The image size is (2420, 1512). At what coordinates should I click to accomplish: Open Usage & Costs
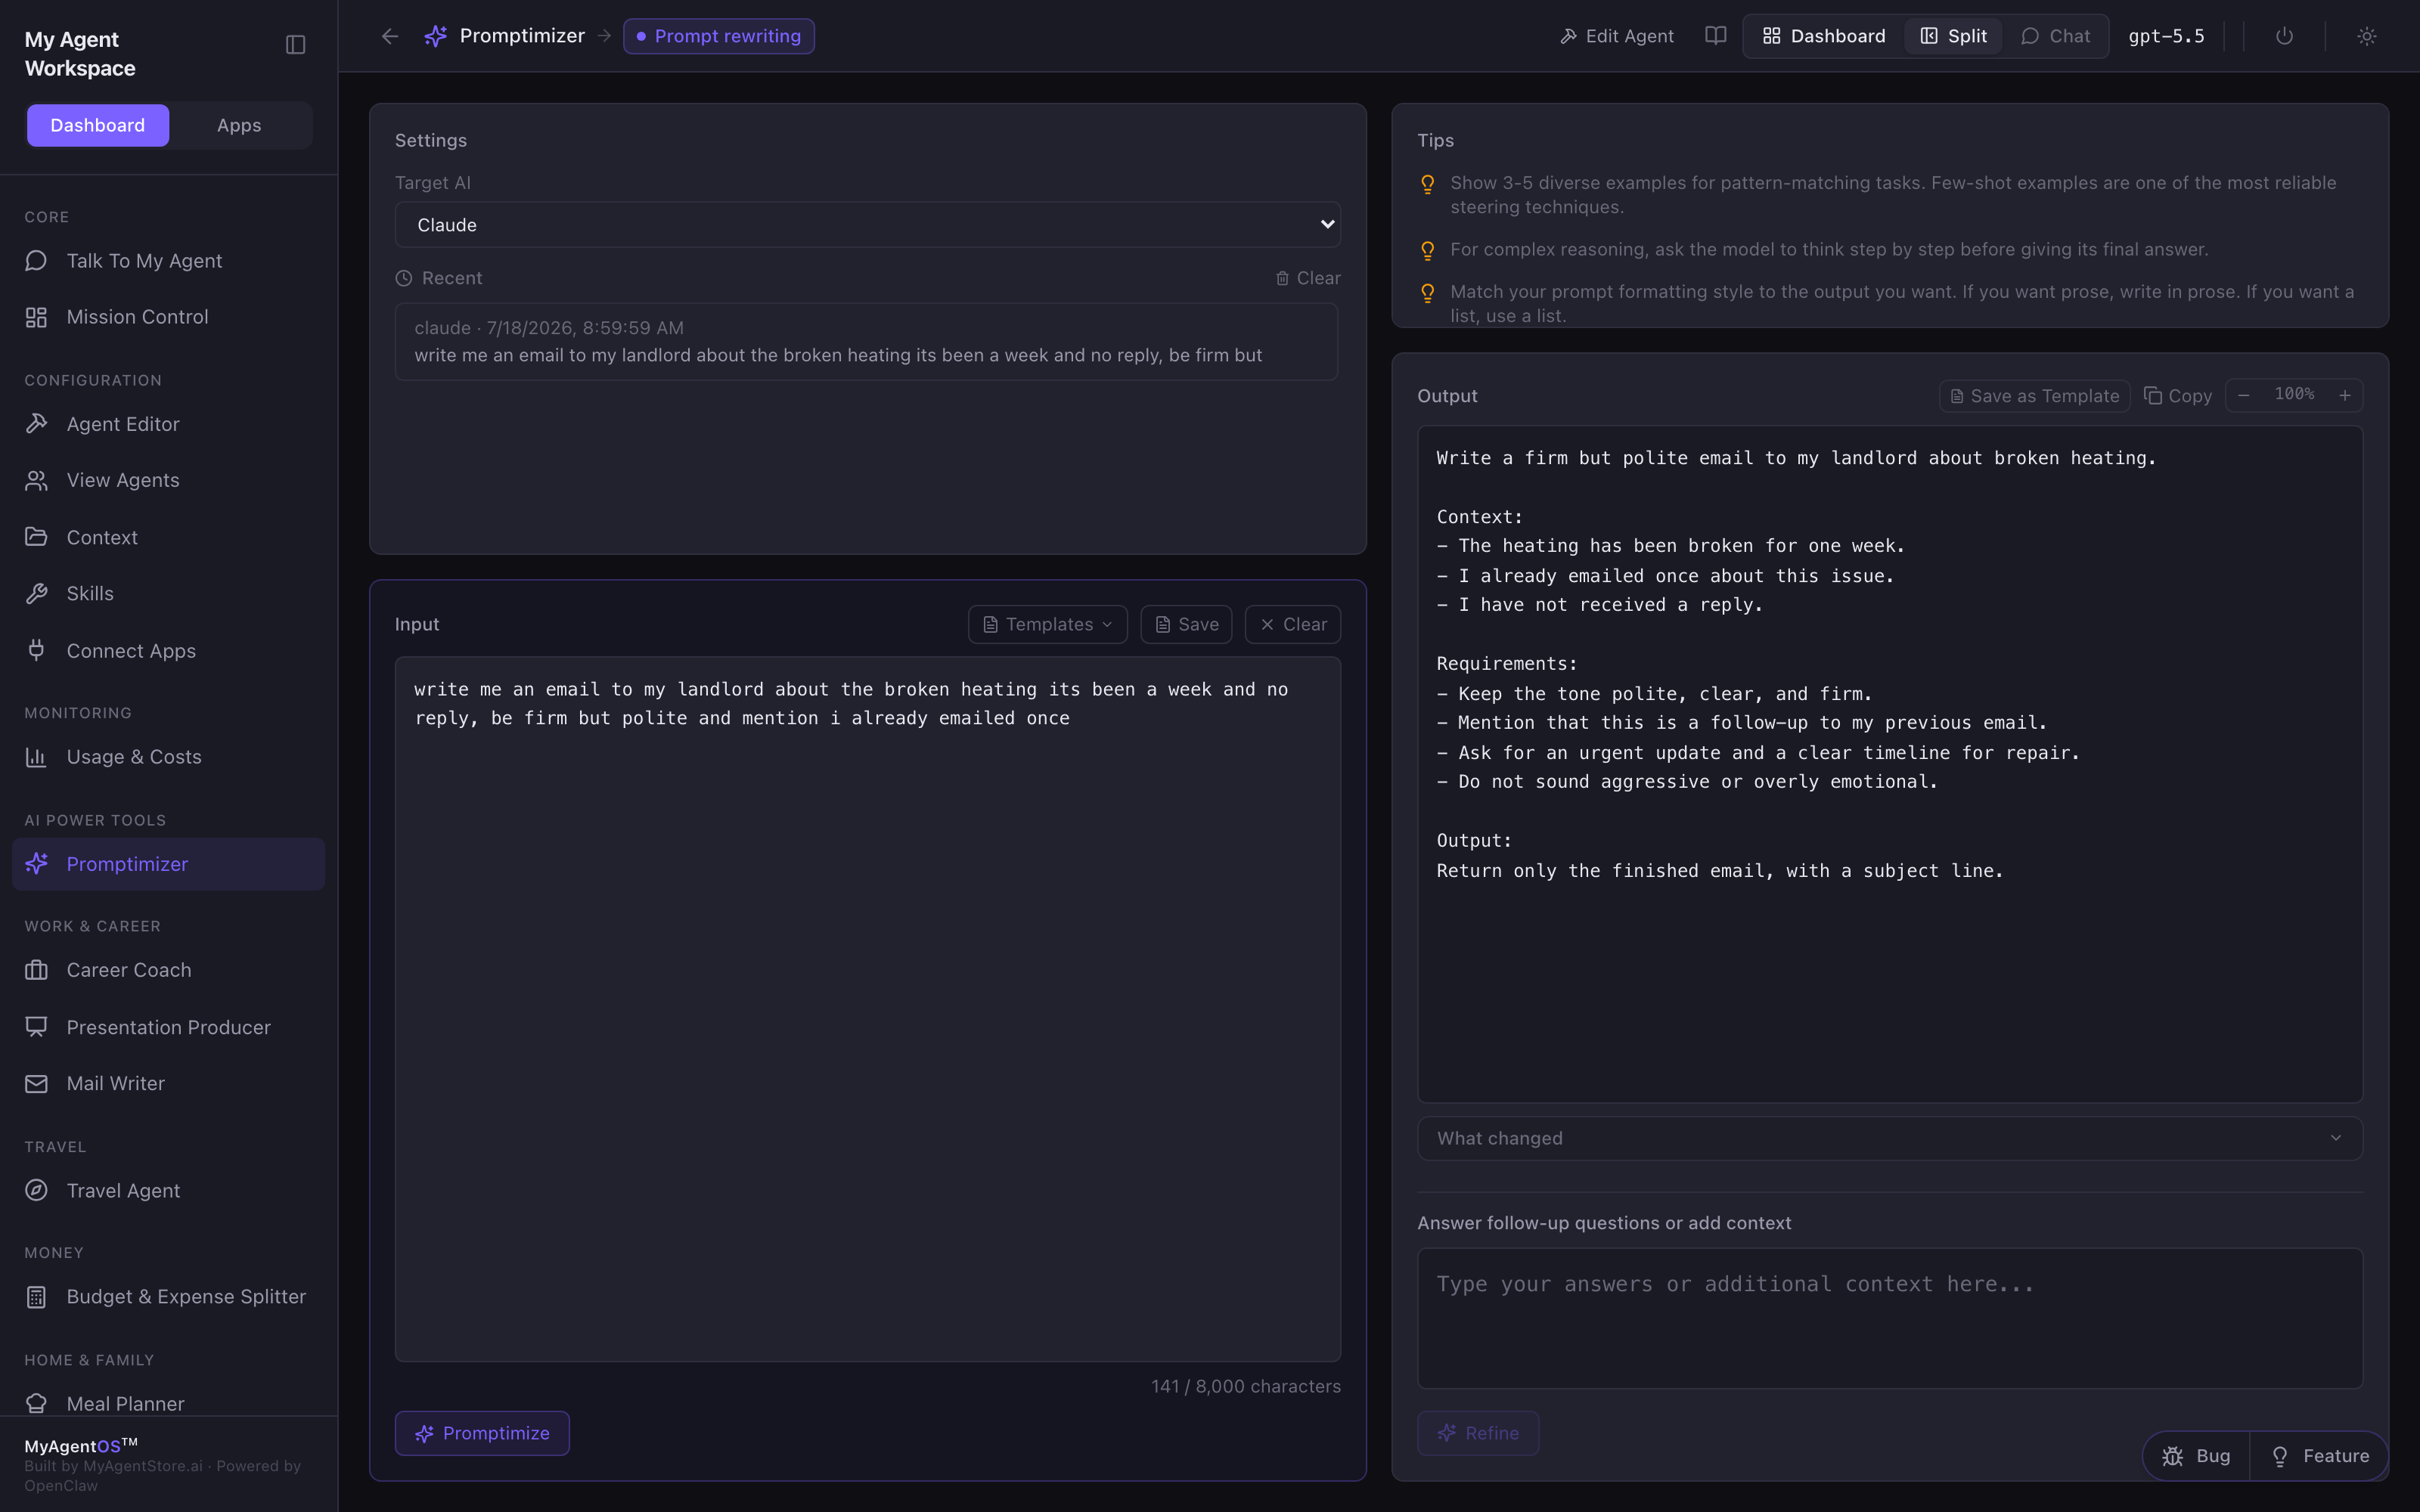tap(168, 757)
